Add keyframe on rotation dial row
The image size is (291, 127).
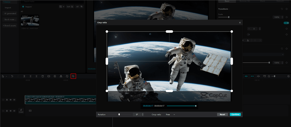(x=287, y=35)
